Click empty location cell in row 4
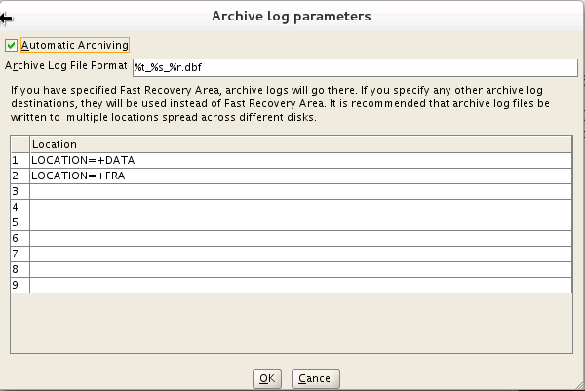Viewport: 585px width, 391px height. point(300,207)
